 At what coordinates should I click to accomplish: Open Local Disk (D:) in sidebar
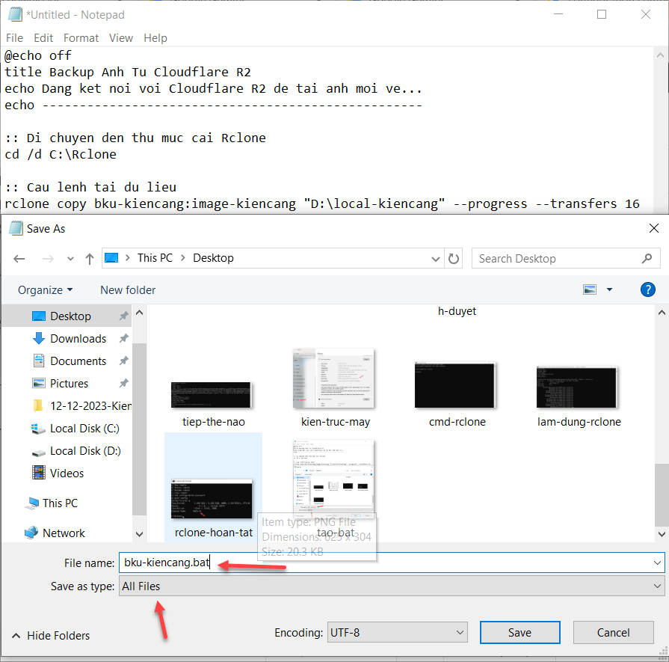[84, 451]
